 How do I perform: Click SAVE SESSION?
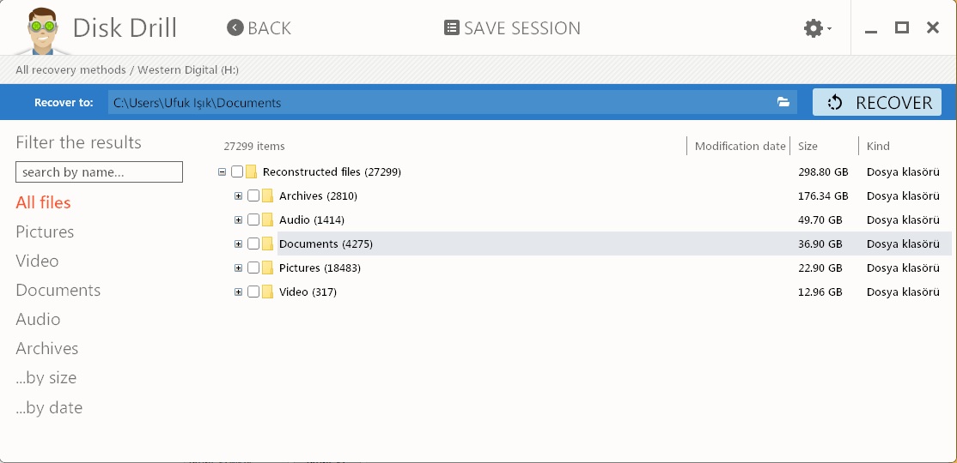point(512,28)
